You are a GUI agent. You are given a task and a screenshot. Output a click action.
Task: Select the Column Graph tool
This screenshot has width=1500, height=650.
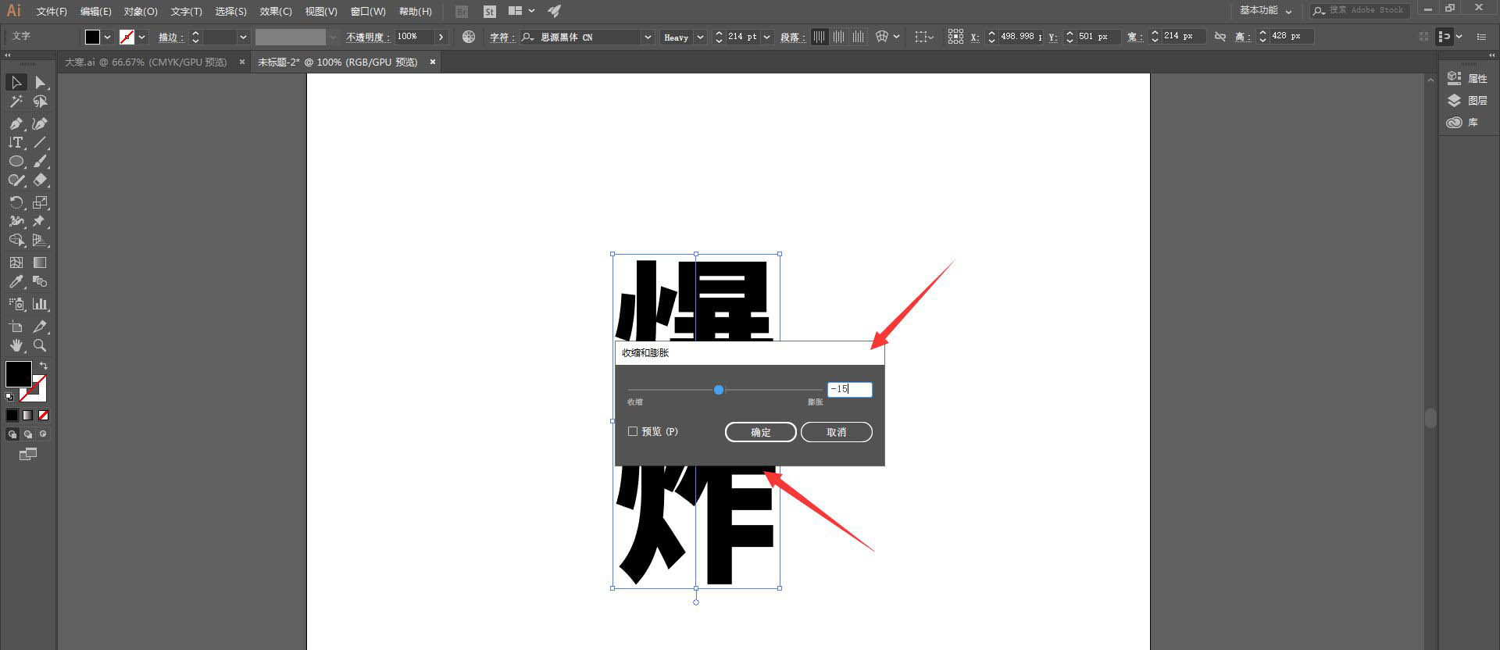pyautogui.click(x=41, y=304)
